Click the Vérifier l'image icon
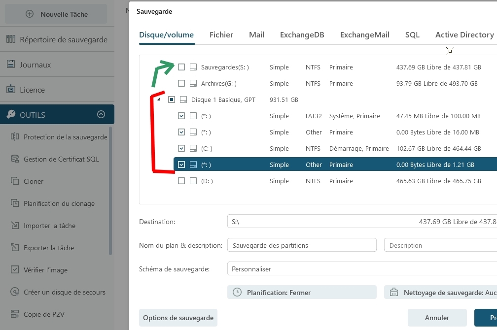Screen dimensions: 497x330 15,270
